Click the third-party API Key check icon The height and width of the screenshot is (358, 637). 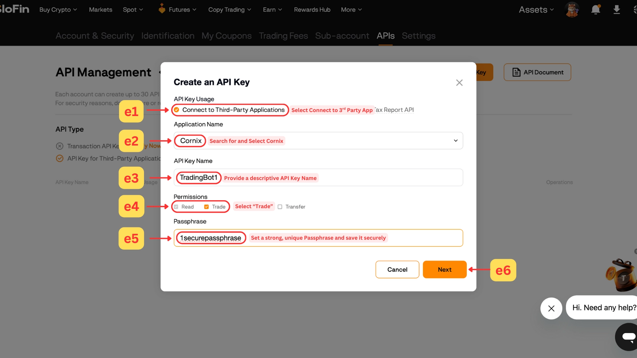pos(60,158)
